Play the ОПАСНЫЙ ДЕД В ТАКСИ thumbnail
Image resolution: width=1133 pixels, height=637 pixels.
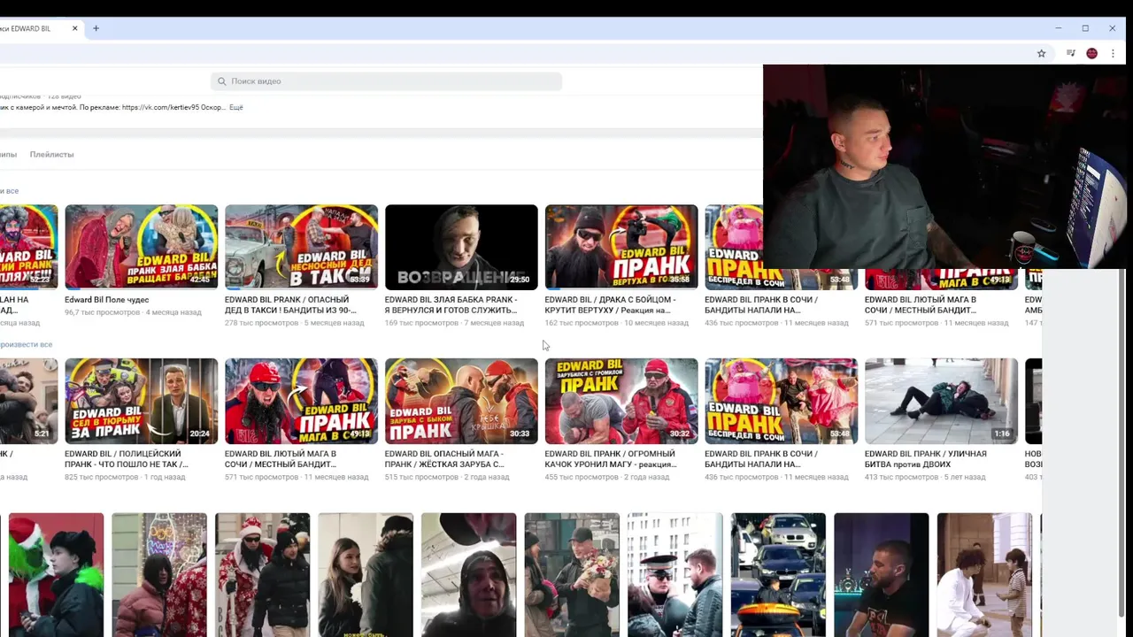coord(301,247)
